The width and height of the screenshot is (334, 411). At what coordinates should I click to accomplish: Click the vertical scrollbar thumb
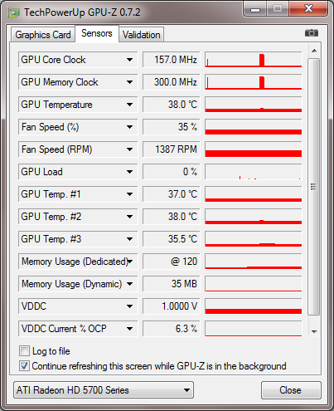click(314, 187)
